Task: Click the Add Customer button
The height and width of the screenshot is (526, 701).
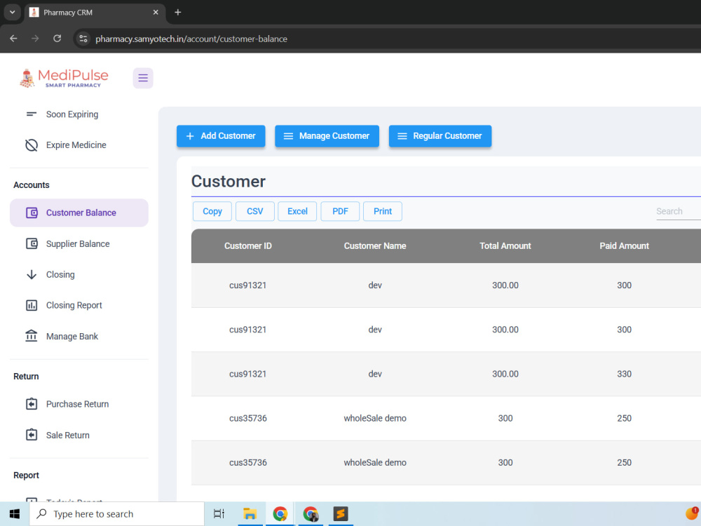Action: coord(221,136)
